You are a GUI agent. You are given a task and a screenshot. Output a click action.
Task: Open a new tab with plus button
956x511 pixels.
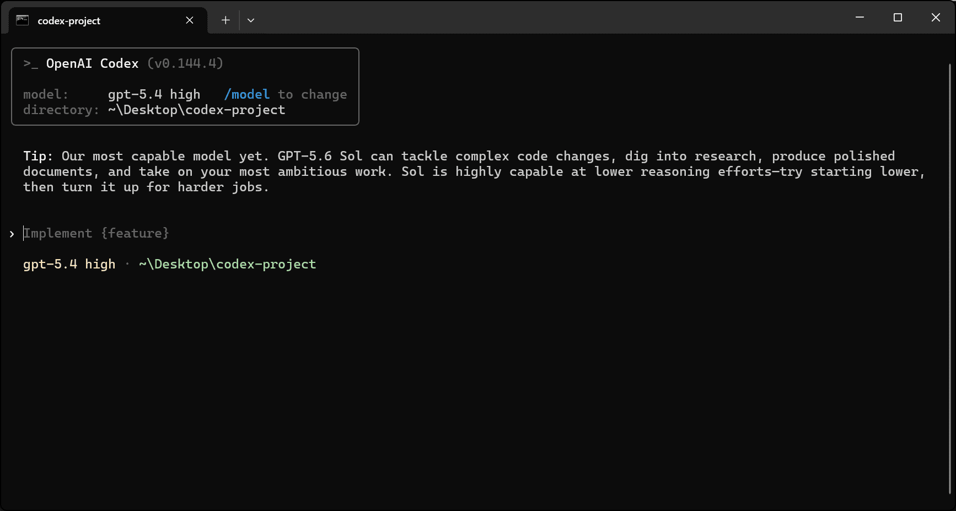point(225,20)
